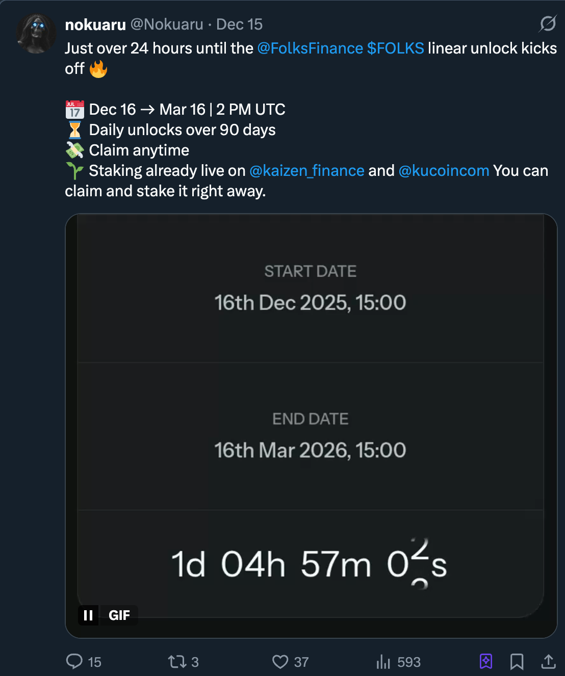Screen dimensions: 565x676
Task: Open the @FolksFinance mention link
Action: [310, 48]
